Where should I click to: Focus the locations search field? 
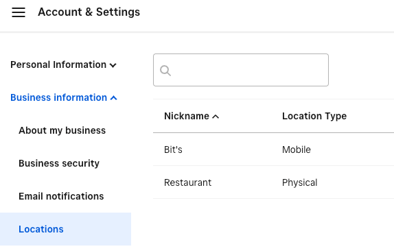(x=241, y=70)
